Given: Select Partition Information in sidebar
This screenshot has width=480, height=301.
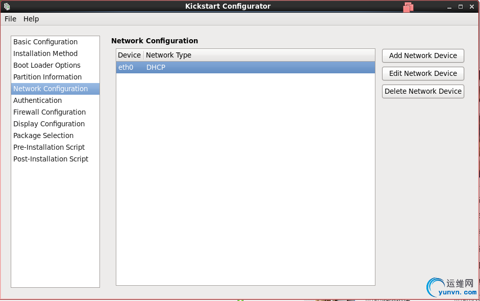Looking at the screenshot, I should pyautogui.click(x=55, y=77).
